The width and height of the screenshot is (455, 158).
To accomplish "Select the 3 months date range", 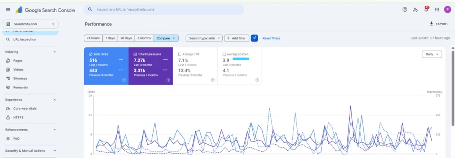I will click(x=144, y=38).
